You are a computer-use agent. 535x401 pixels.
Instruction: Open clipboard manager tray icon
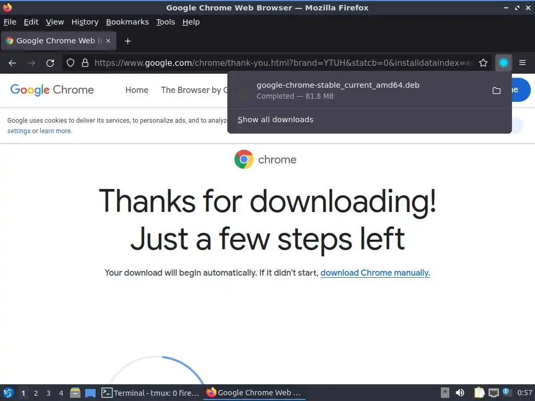coord(479,393)
